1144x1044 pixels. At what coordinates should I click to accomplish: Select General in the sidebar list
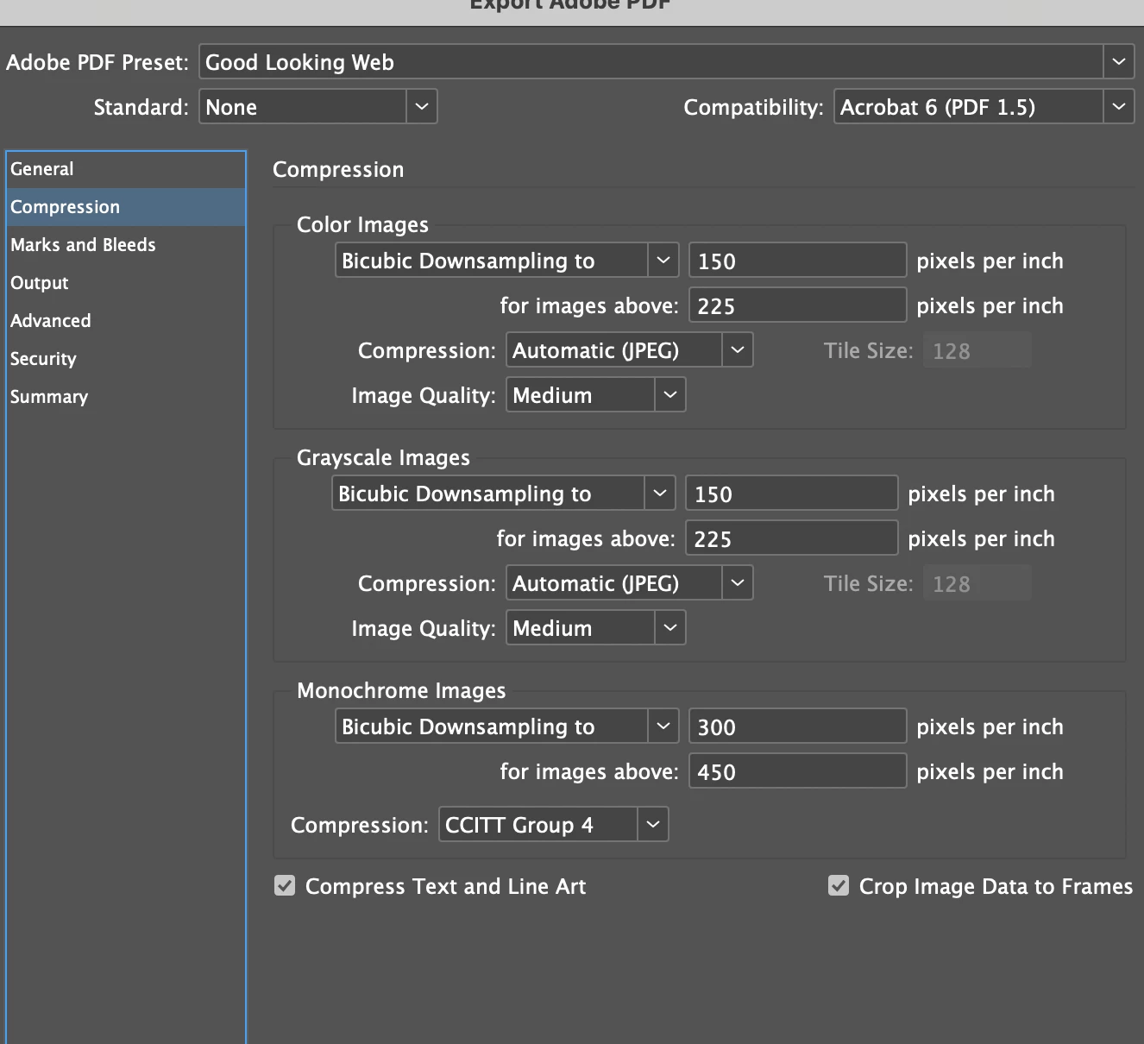[126, 169]
